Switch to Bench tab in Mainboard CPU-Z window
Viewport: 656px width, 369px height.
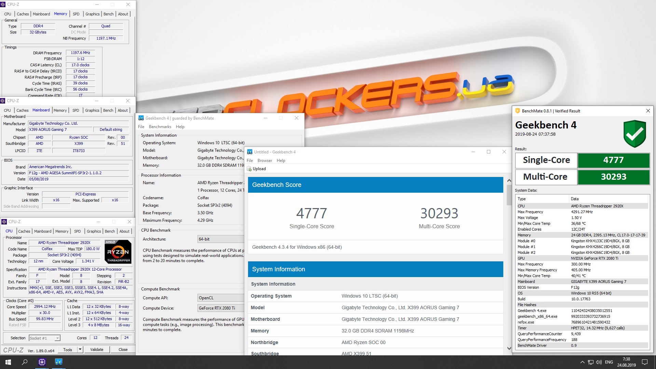coord(108,110)
